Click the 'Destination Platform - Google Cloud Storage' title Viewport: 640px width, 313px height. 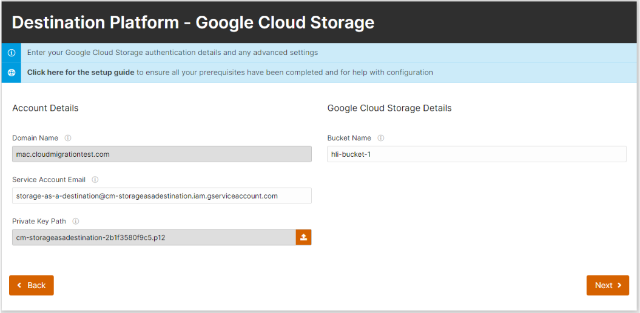pyautogui.click(x=193, y=23)
